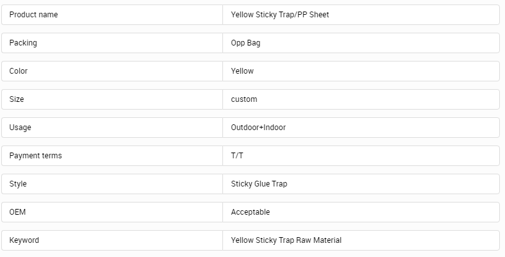
Task: Select the 'Yellow Sticky Trap Raw Material' value
Action: click(286, 240)
